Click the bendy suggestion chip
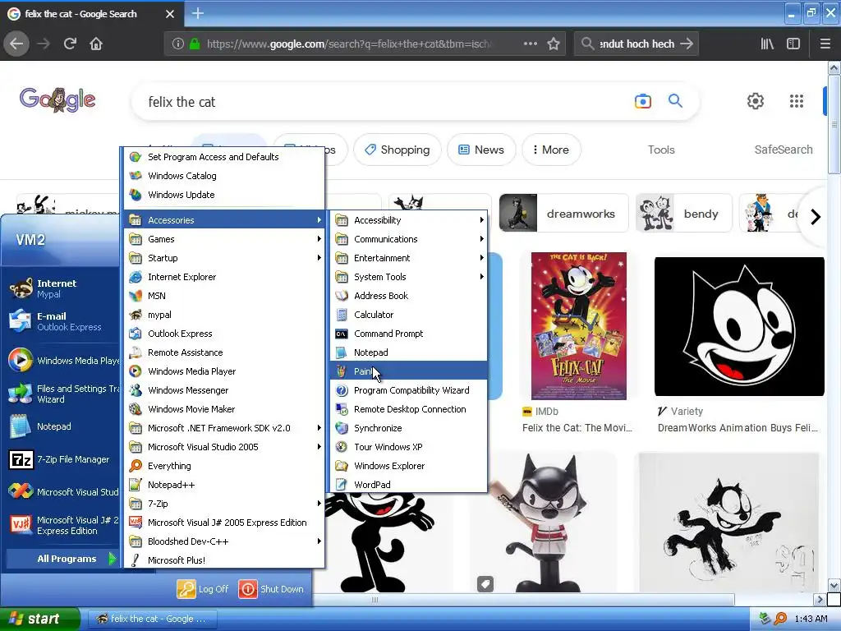Image resolution: width=841 pixels, height=631 pixels. [684, 214]
